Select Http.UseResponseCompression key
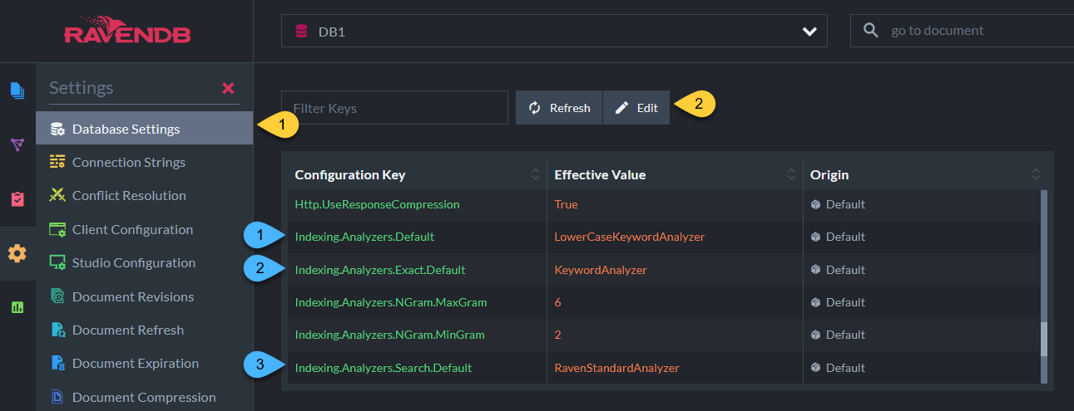The width and height of the screenshot is (1074, 411). click(377, 204)
